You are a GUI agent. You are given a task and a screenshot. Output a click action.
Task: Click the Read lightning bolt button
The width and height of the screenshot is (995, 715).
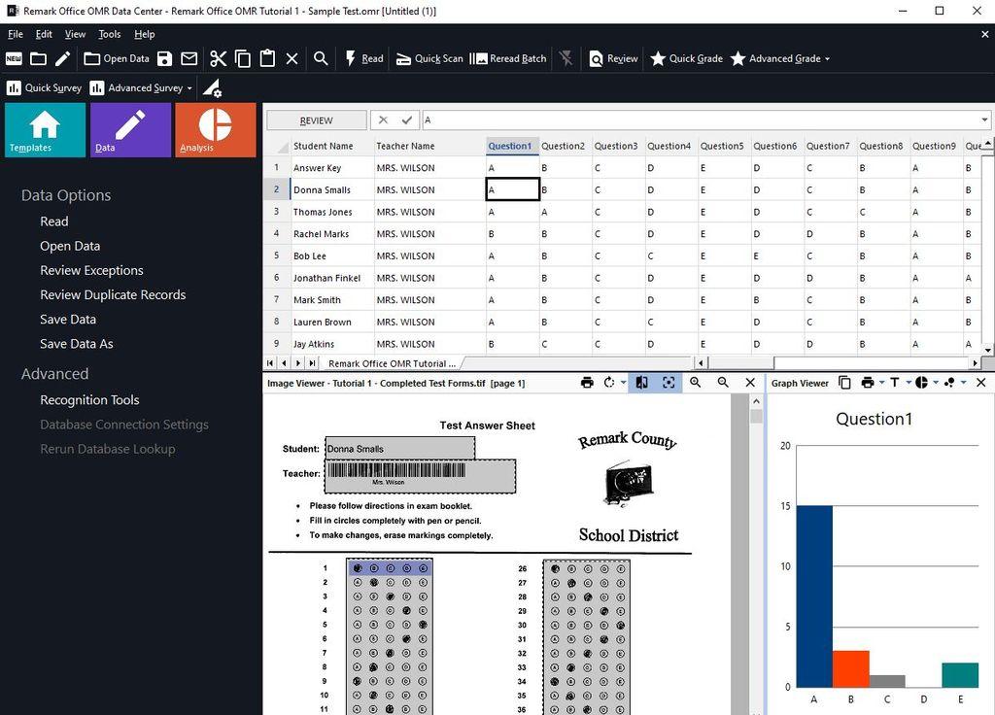click(x=364, y=59)
